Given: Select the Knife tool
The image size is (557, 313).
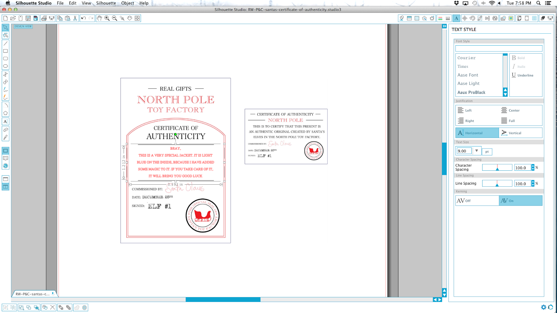Looking at the screenshot, I should [6, 137].
